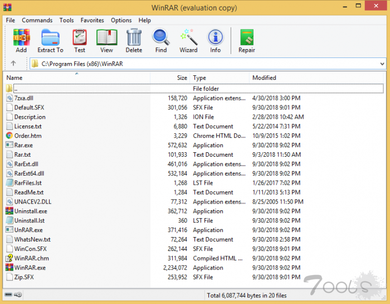The width and height of the screenshot is (390, 304).
Task: Expand the address path dropdown
Action: click(x=382, y=64)
